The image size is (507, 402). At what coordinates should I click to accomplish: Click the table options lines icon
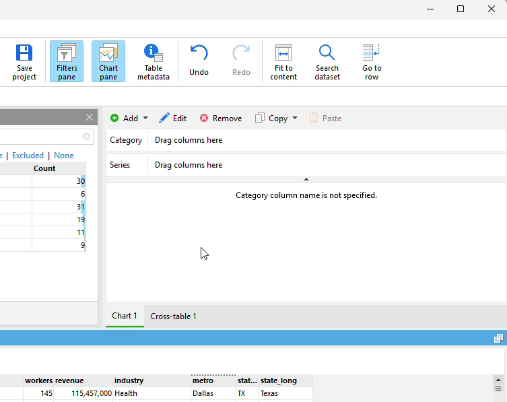point(498,388)
